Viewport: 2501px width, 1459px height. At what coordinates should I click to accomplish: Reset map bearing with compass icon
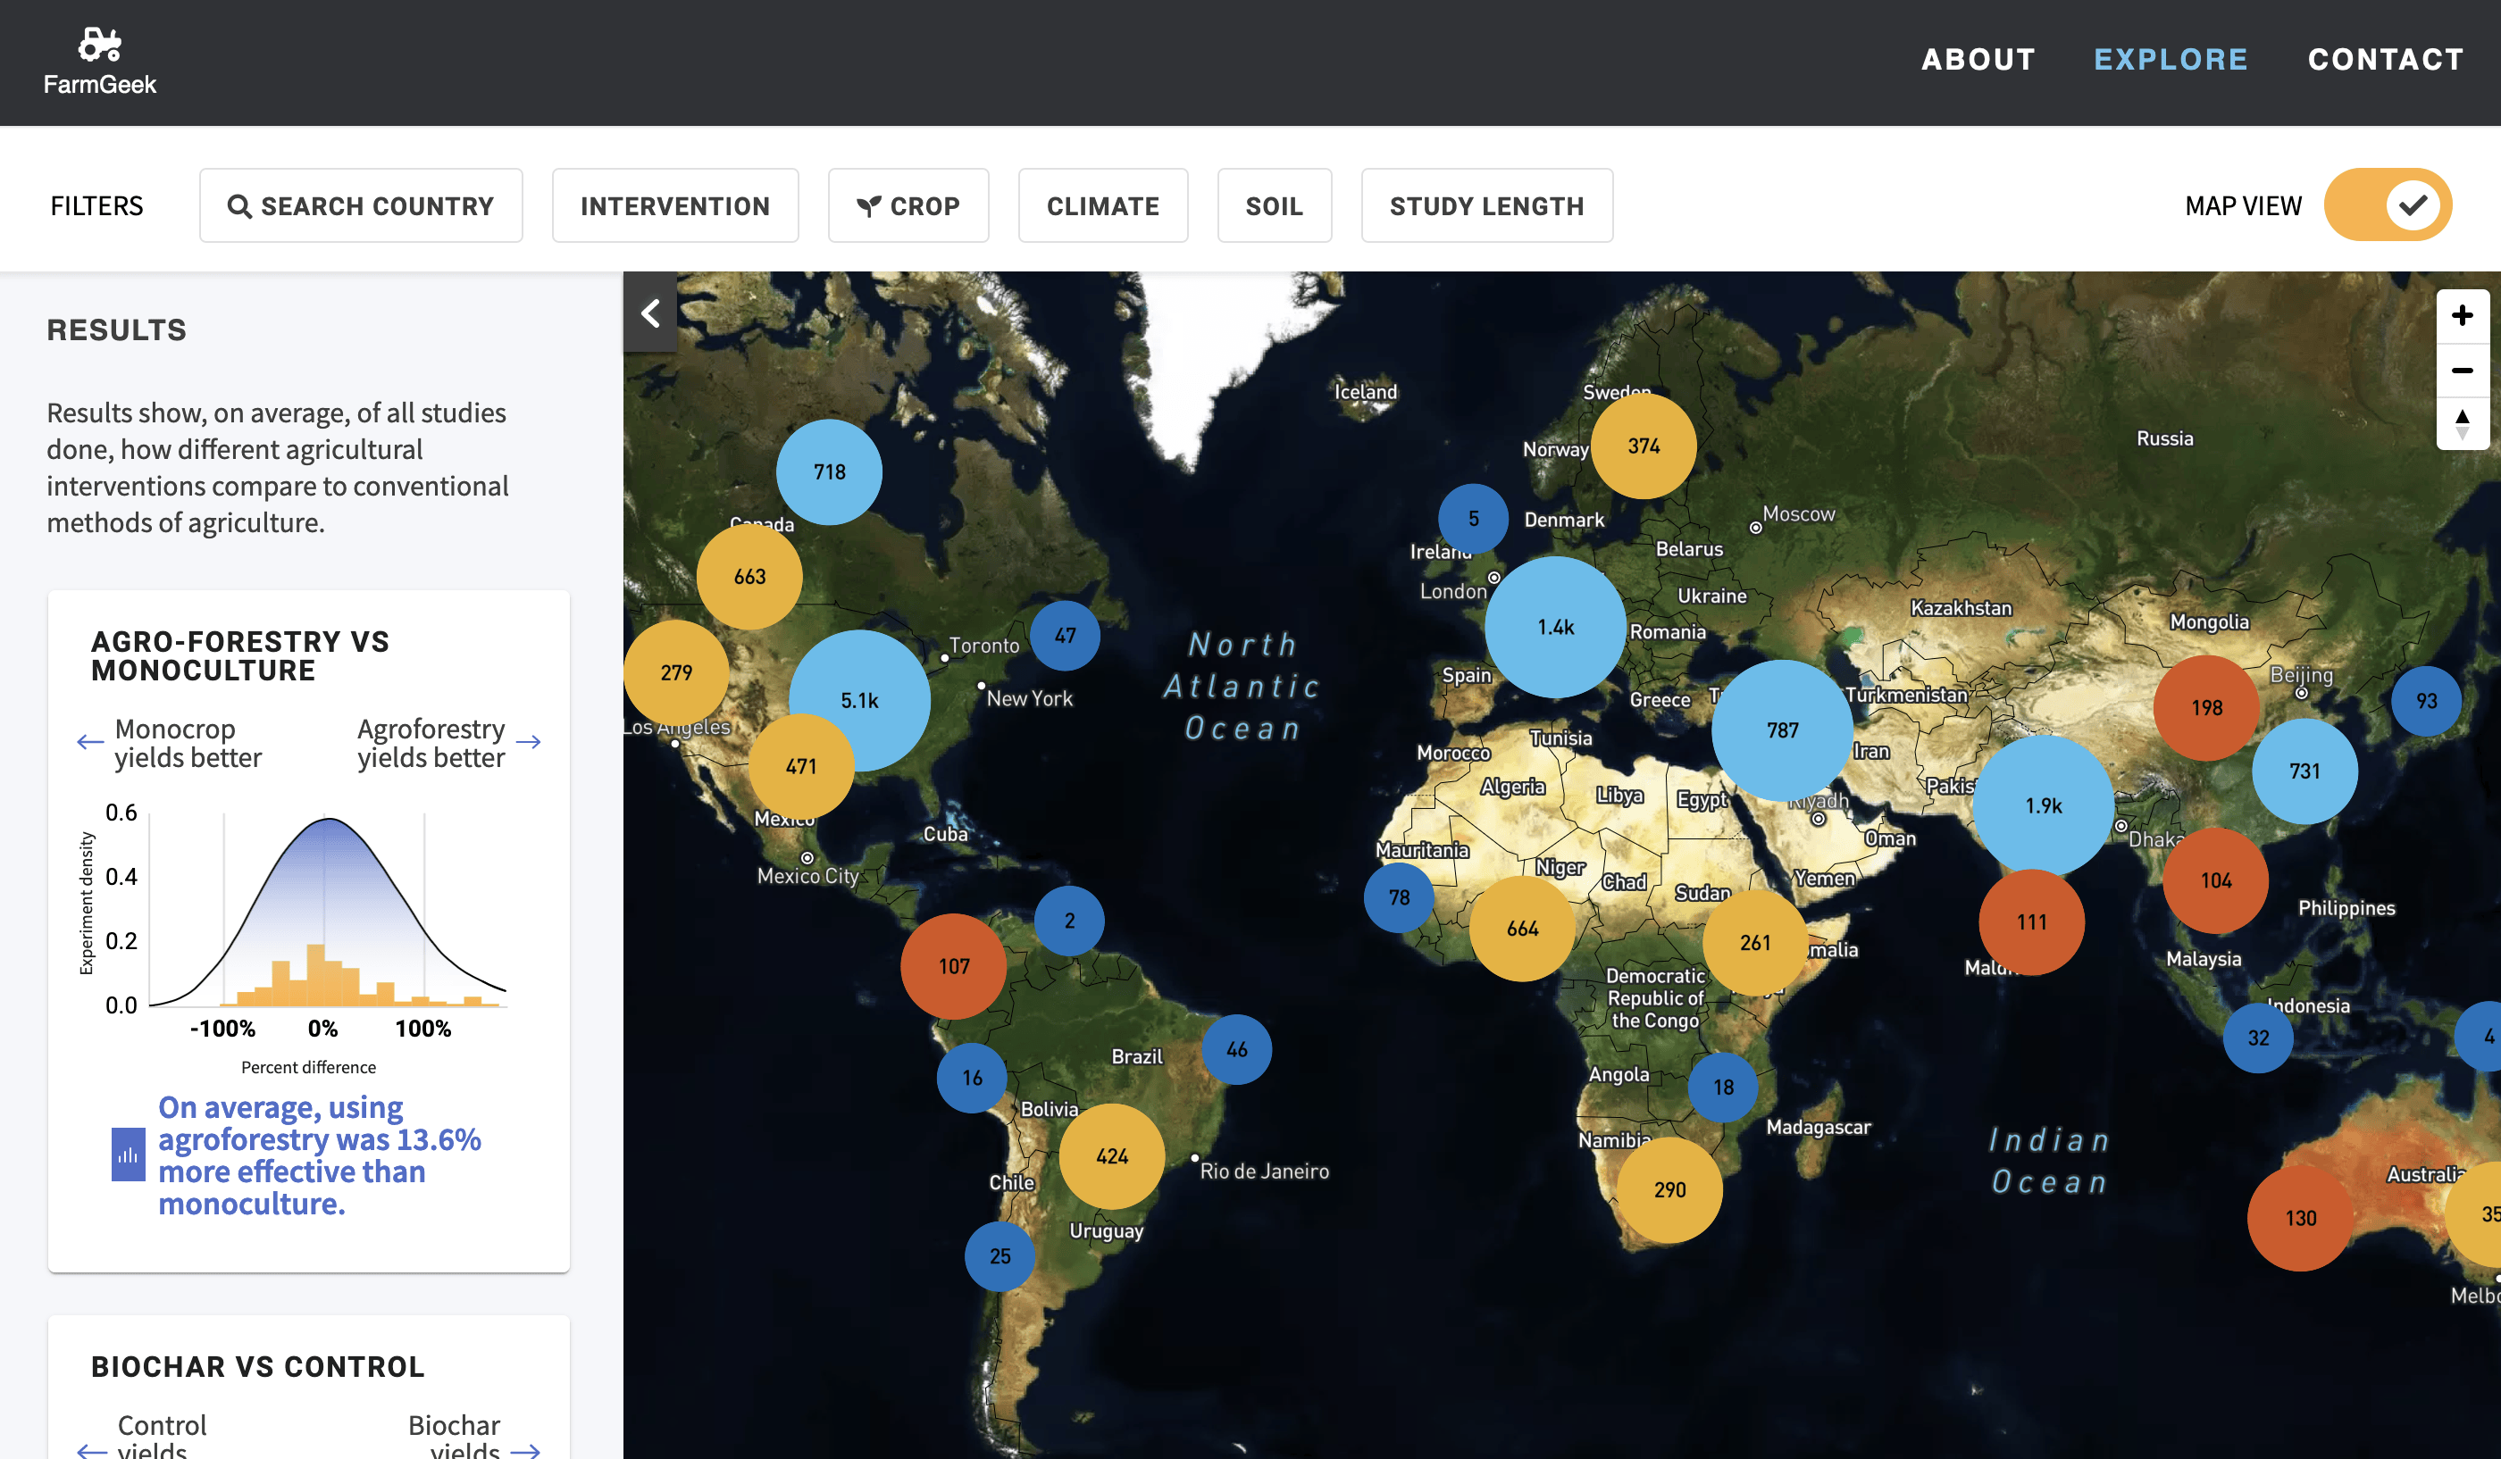[x=2462, y=423]
